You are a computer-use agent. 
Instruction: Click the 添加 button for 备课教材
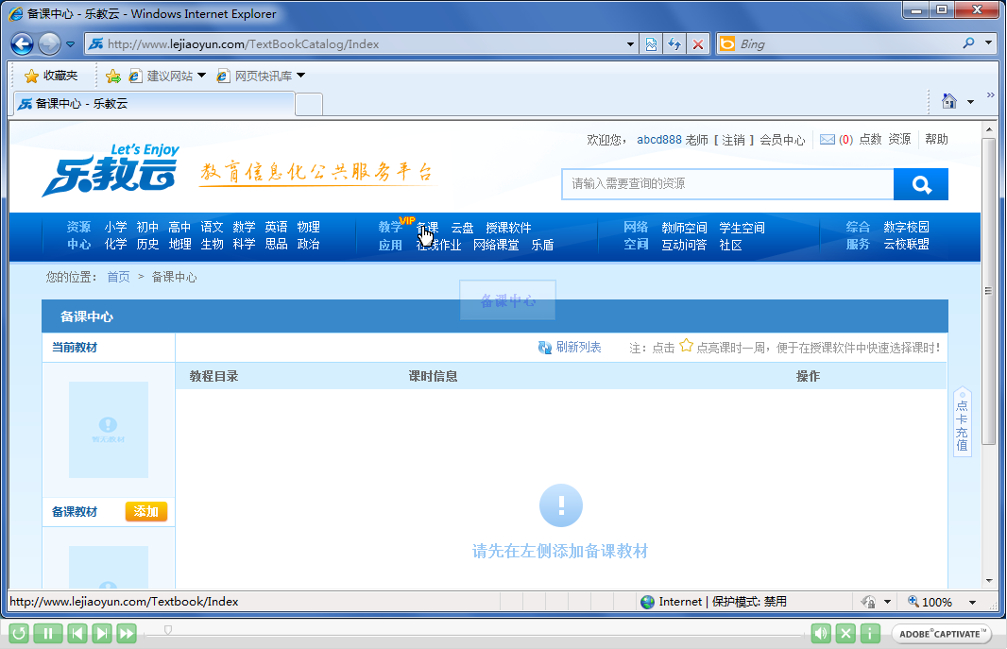(145, 511)
